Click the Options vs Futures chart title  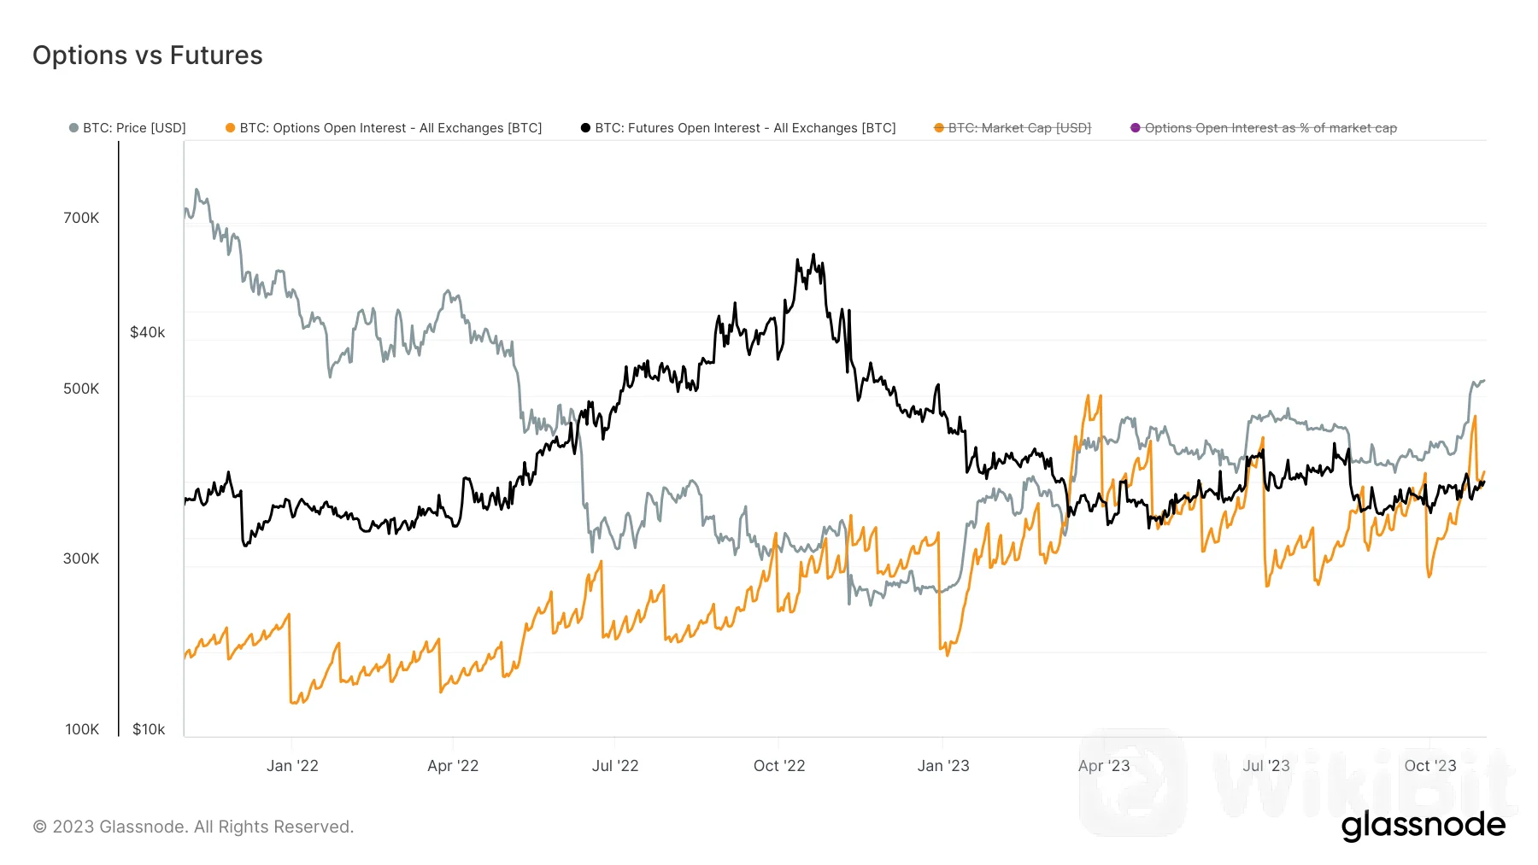tap(148, 56)
